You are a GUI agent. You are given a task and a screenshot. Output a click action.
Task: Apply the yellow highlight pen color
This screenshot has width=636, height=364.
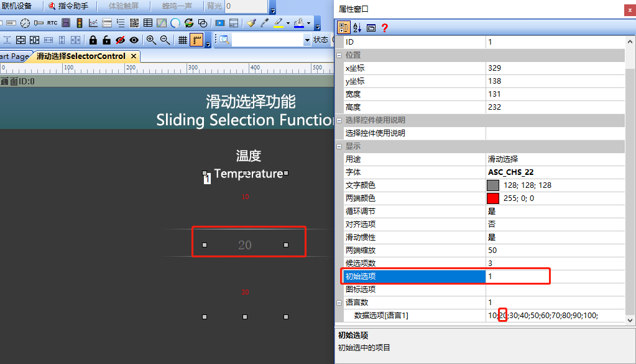point(279,23)
